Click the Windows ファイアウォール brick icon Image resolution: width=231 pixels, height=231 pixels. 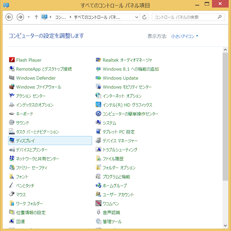(12, 87)
